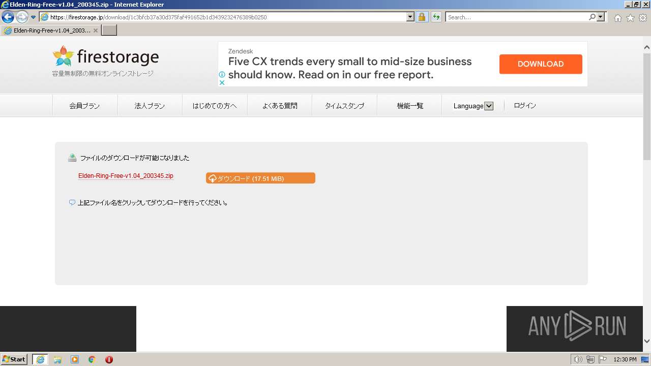Screen dimensions: 651x366
Task: Click the Action Center flag icon
Action: (x=603, y=359)
